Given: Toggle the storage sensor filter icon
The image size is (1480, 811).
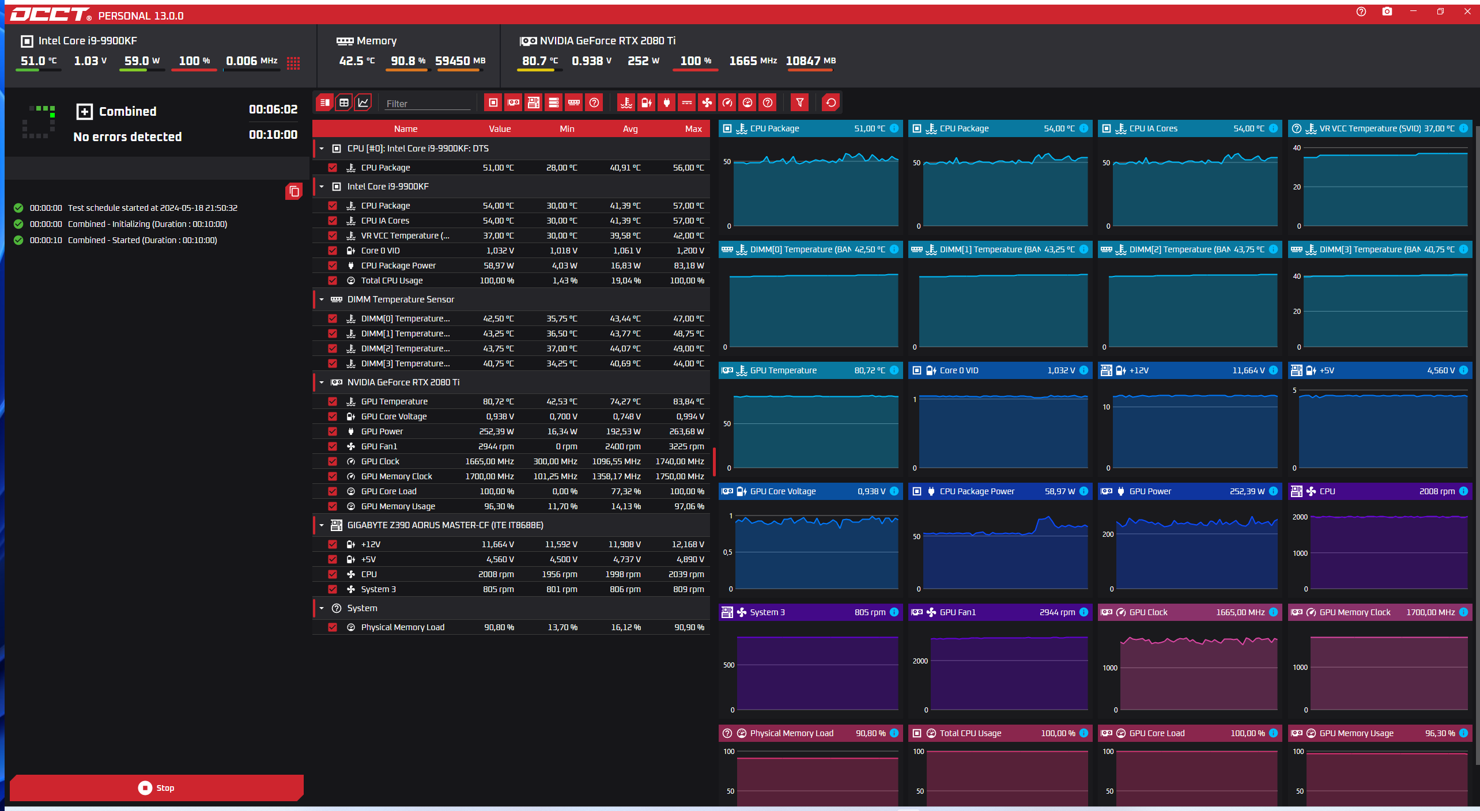Looking at the screenshot, I should click(x=554, y=103).
